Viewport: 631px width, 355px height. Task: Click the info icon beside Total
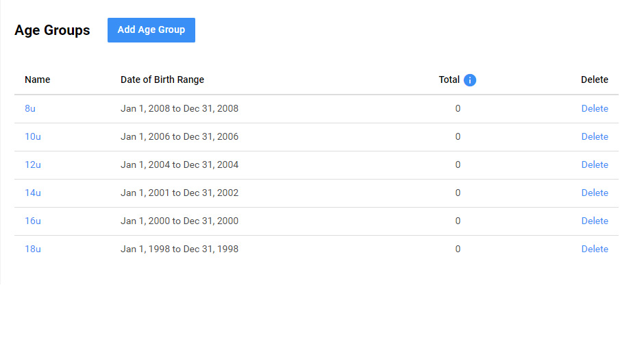470,80
